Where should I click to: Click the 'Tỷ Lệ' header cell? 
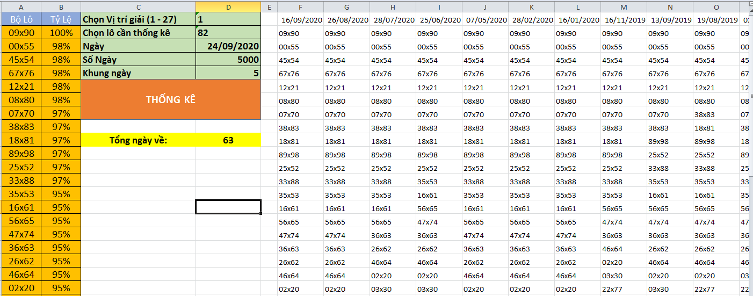pos(61,19)
